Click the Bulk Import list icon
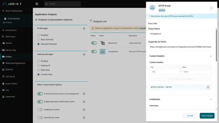 point(3,37)
